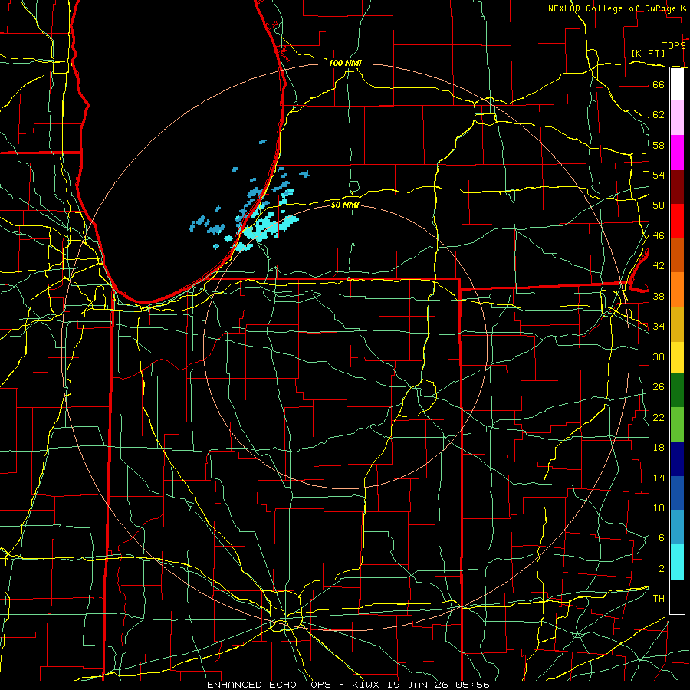The width and height of the screenshot is (690, 690).
Task: Click the black TH legend swatch
Action: 677,596
